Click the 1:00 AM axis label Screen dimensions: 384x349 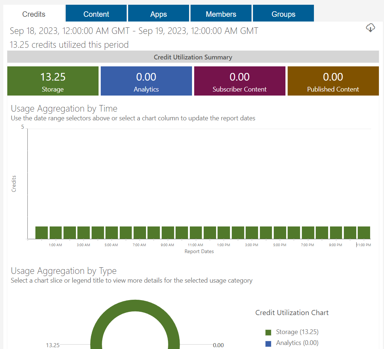coord(55,245)
